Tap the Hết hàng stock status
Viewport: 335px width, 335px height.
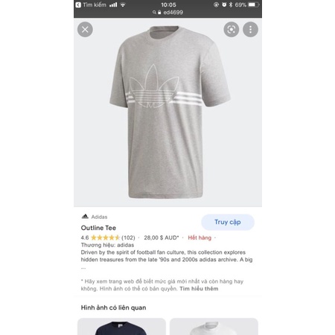(200, 237)
